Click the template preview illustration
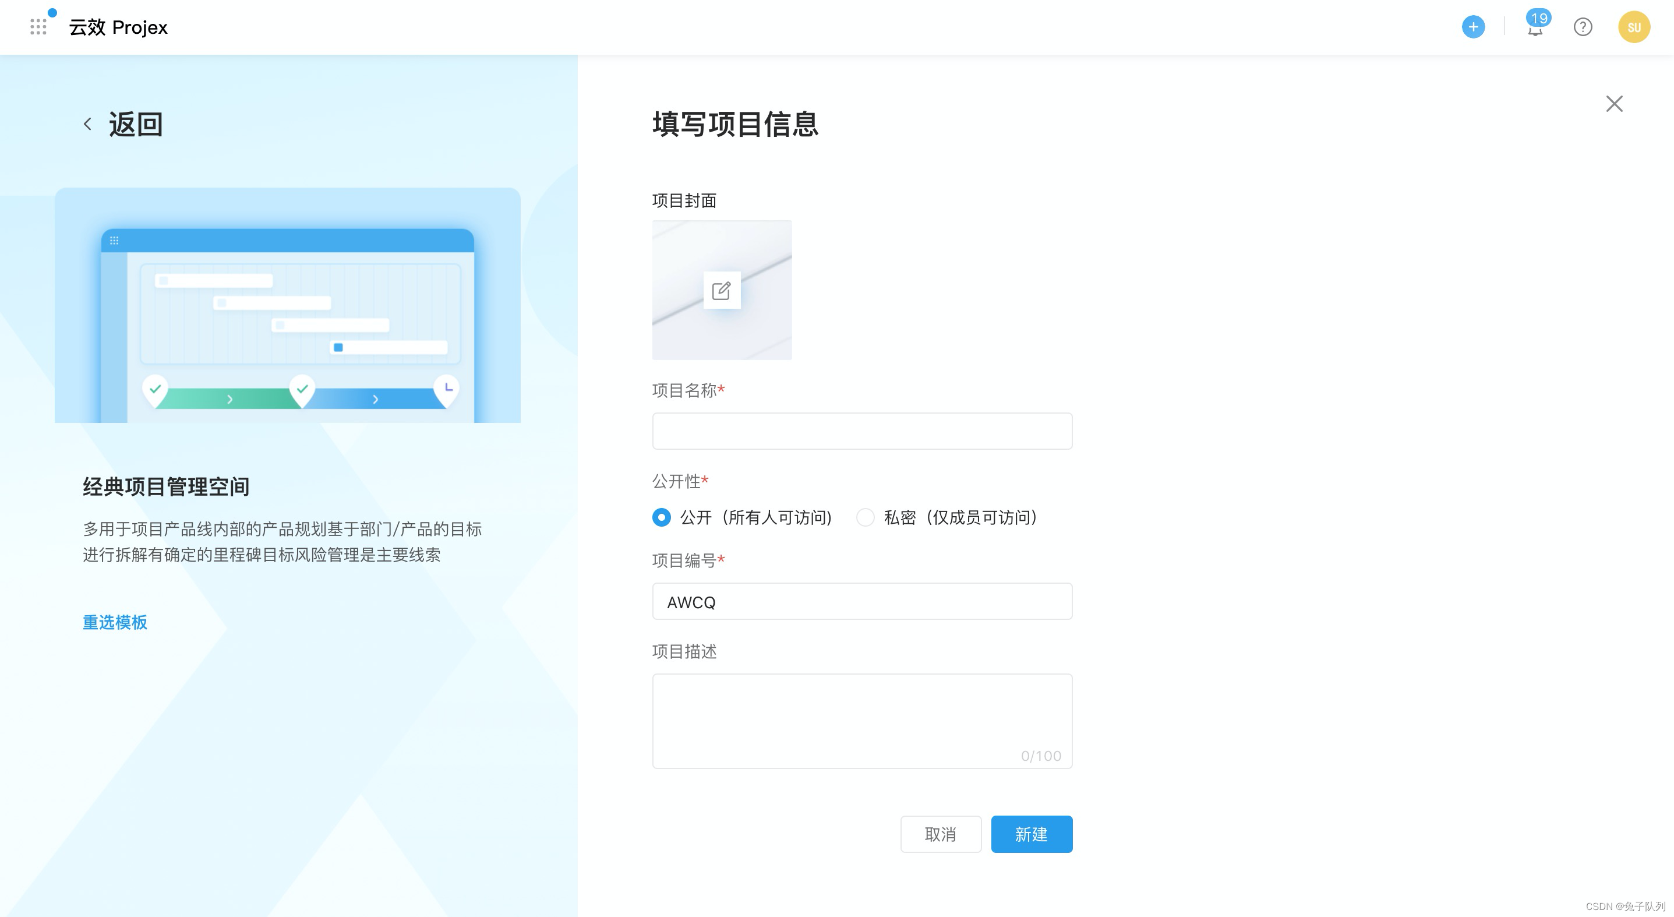Viewport: 1674px width, 917px height. [287, 305]
